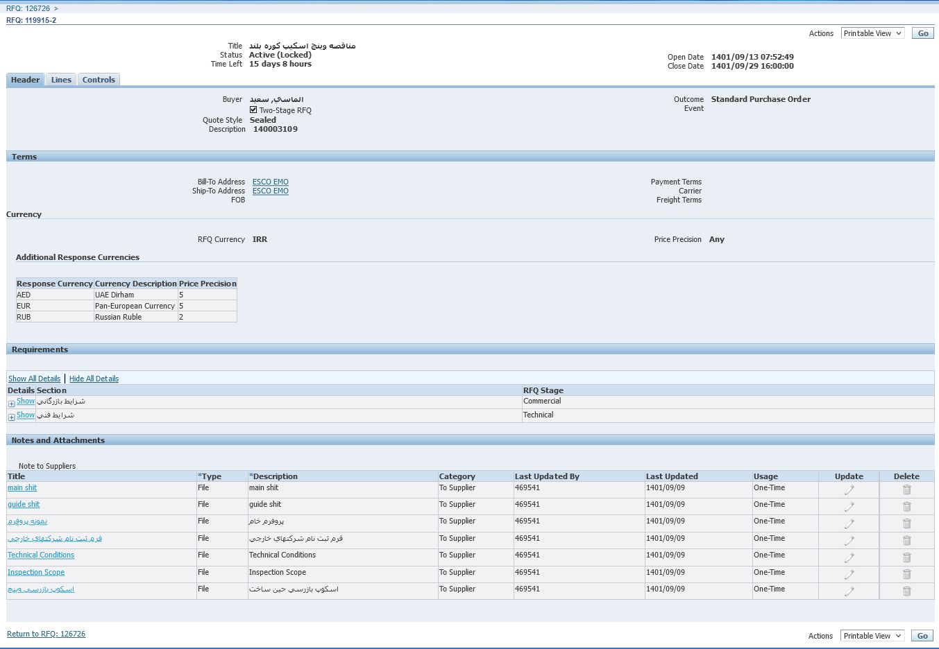Edit the attachment described as فرم ثبت نام شرکتهاي خارجي
This screenshot has width=939, height=649.
point(849,541)
